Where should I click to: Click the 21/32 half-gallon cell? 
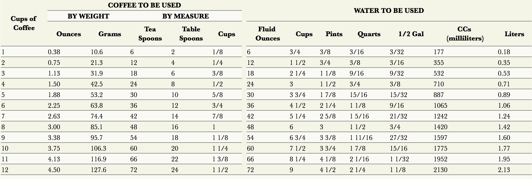[398, 116]
